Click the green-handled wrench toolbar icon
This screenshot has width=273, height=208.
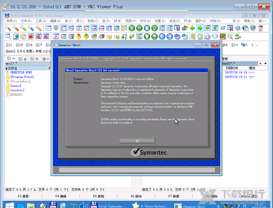point(23,28)
